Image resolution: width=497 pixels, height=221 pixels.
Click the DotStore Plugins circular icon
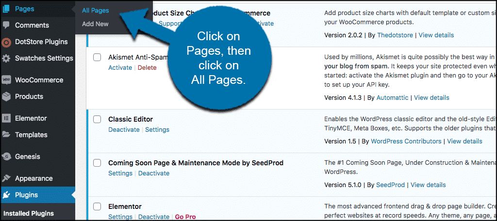click(6, 42)
